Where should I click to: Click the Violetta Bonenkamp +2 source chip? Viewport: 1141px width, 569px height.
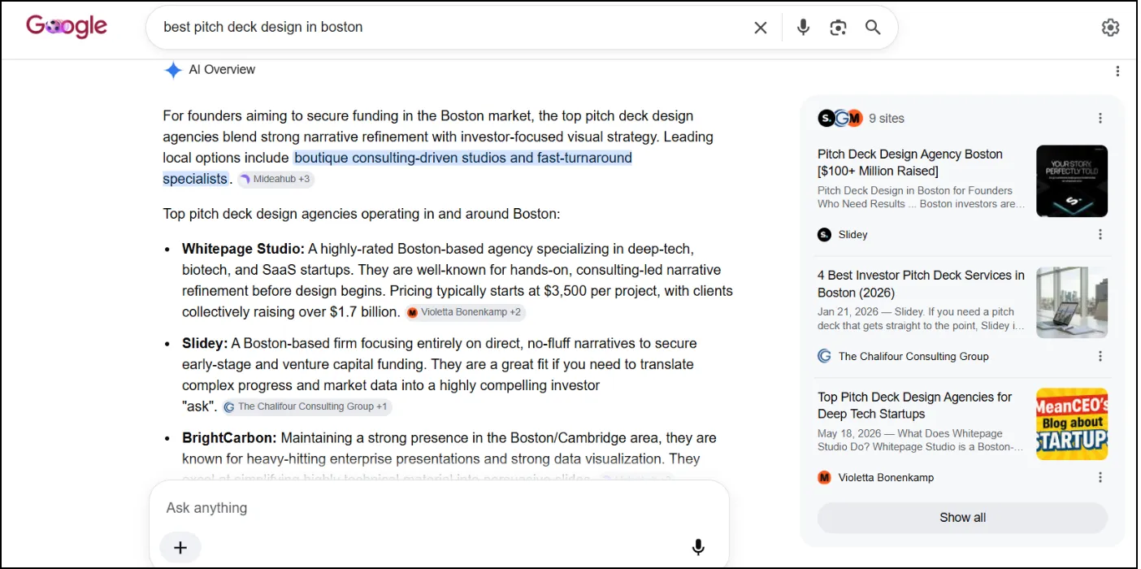click(465, 312)
